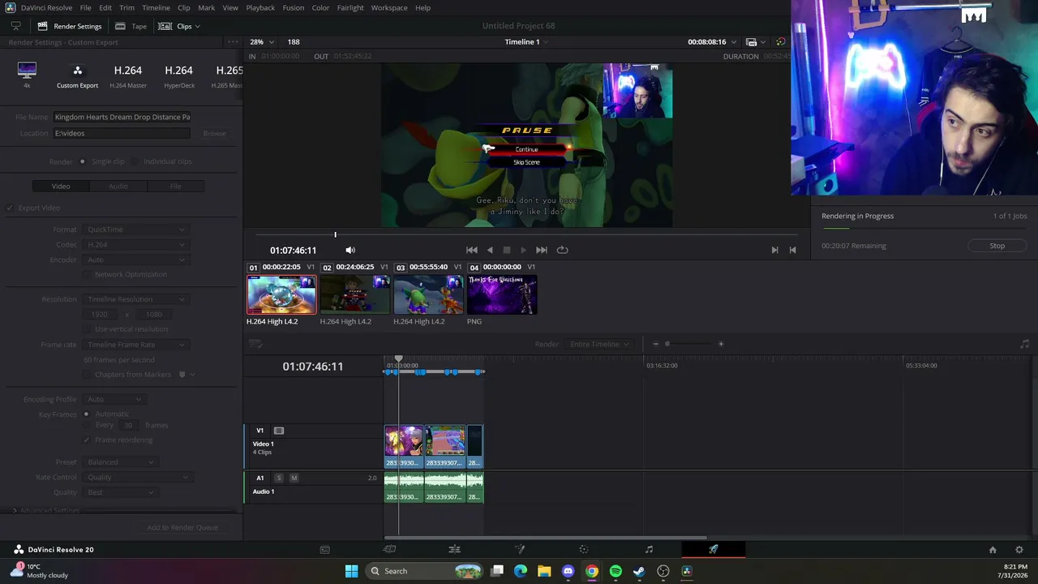
Task: Open the Media page from bottom bar
Action: click(324, 550)
